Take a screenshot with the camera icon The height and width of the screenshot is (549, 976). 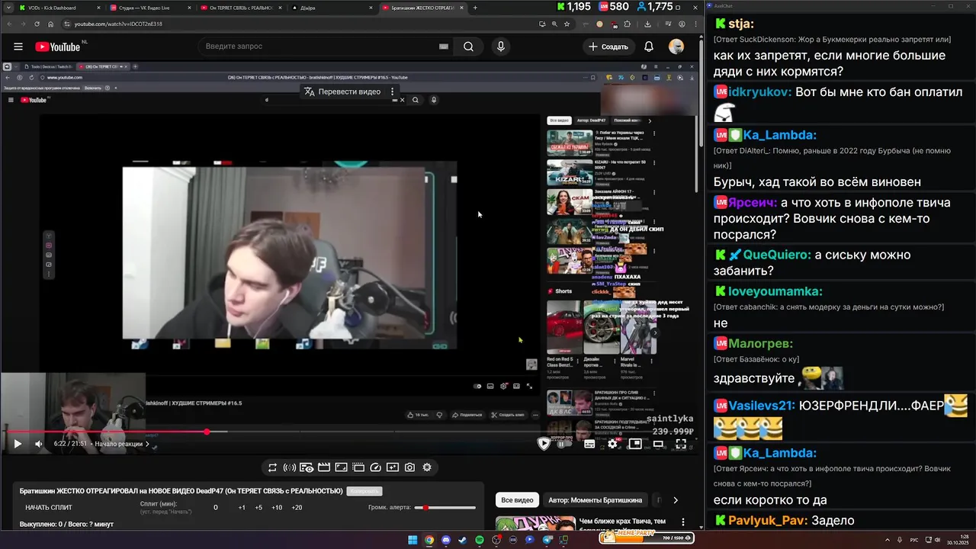click(409, 467)
